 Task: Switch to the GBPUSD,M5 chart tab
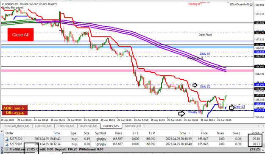click(x=66, y=126)
